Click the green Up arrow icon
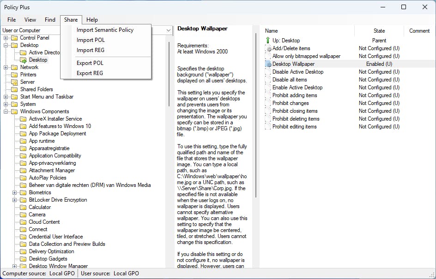This screenshot has width=436, height=279. pyautogui.click(x=268, y=41)
